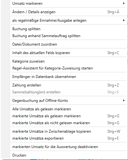Select markierten Umsatz für die Auswertung deaktivieren
128x160 pixels.
tap(68, 147)
